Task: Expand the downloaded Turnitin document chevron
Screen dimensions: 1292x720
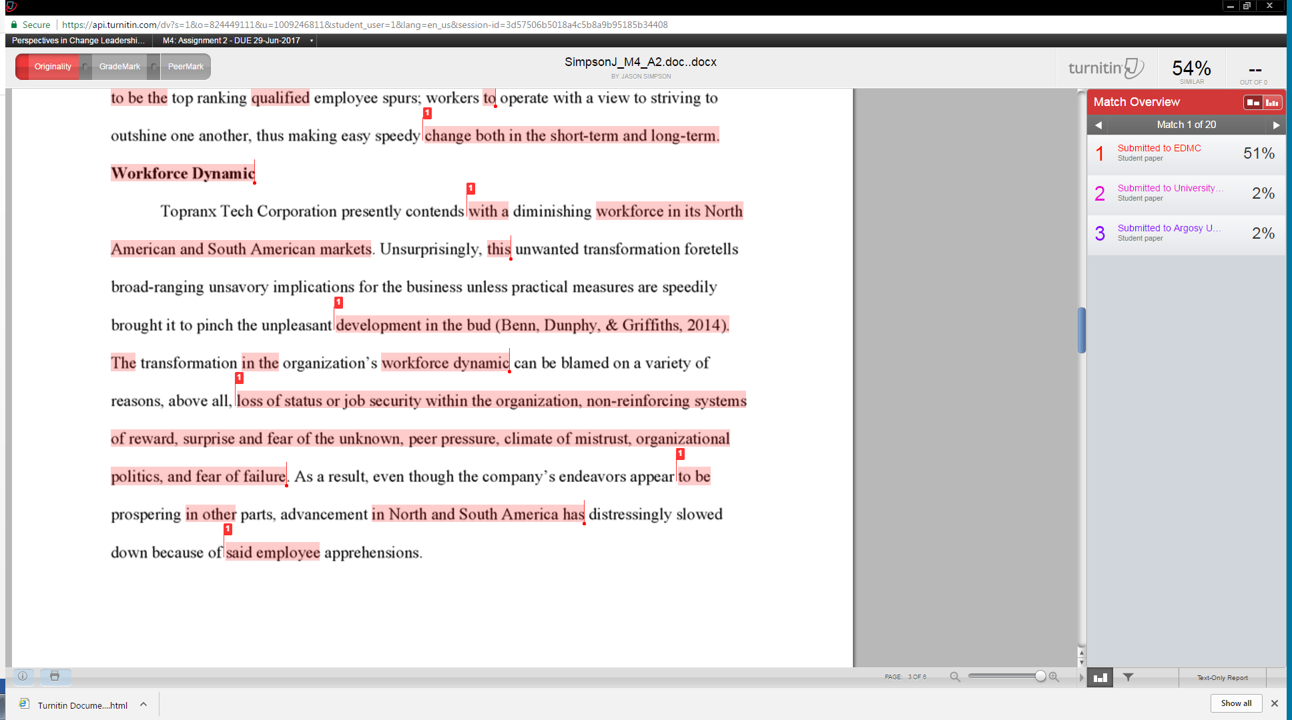Action: click(143, 703)
